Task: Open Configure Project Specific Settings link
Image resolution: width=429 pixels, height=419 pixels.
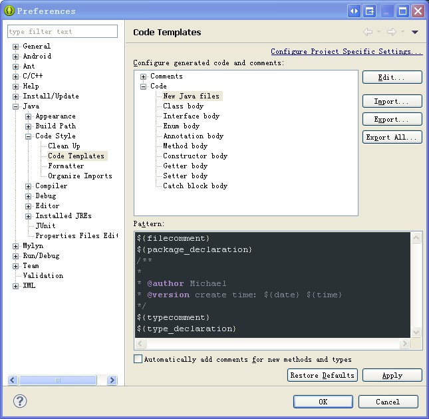Action: click(346, 51)
